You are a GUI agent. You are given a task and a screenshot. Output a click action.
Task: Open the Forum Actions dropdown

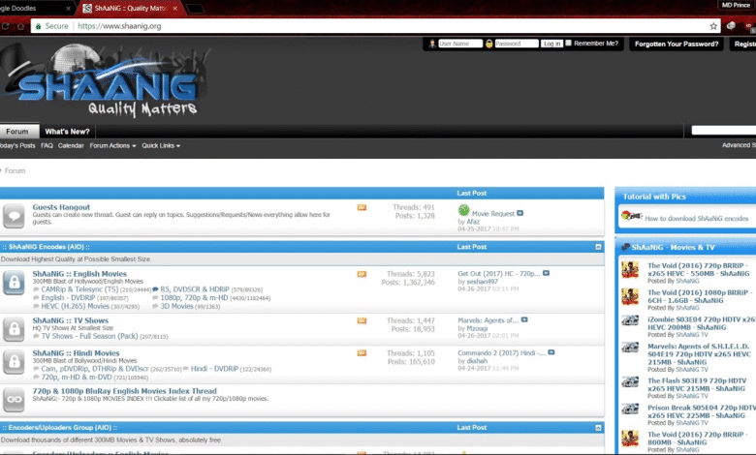pos(112,145)
